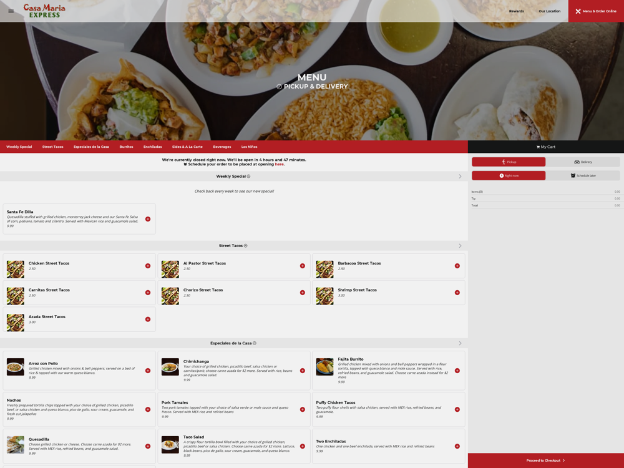624x468 pixels.
Task: Select the Santa Fe Dilla item title
Action: tap(20, 212)
